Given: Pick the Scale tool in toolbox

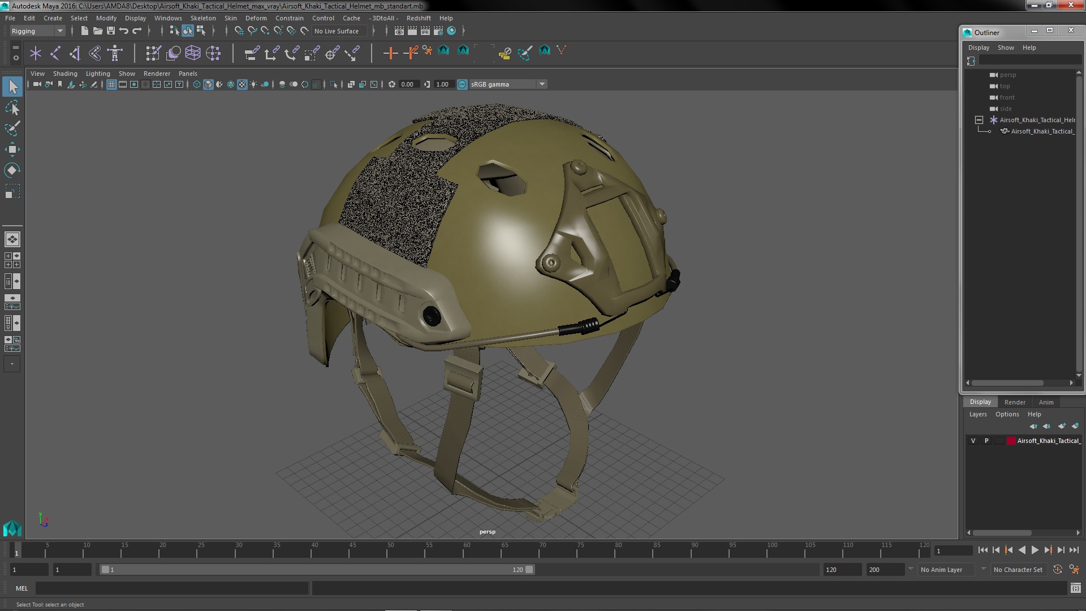Looking at the screenshot, I should (x=12, y=191).
